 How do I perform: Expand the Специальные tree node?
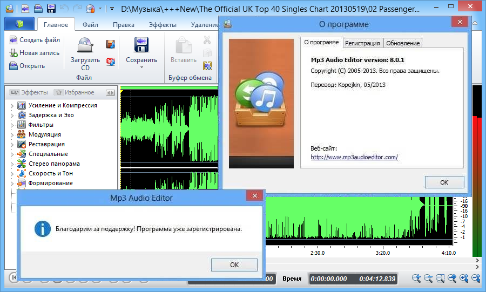pyautogui.click(x=12, y=154)
